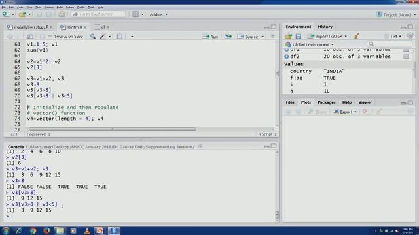Click the New File icon in main toolbar
The image size is (419, 235).
click(x=5, y=14)
